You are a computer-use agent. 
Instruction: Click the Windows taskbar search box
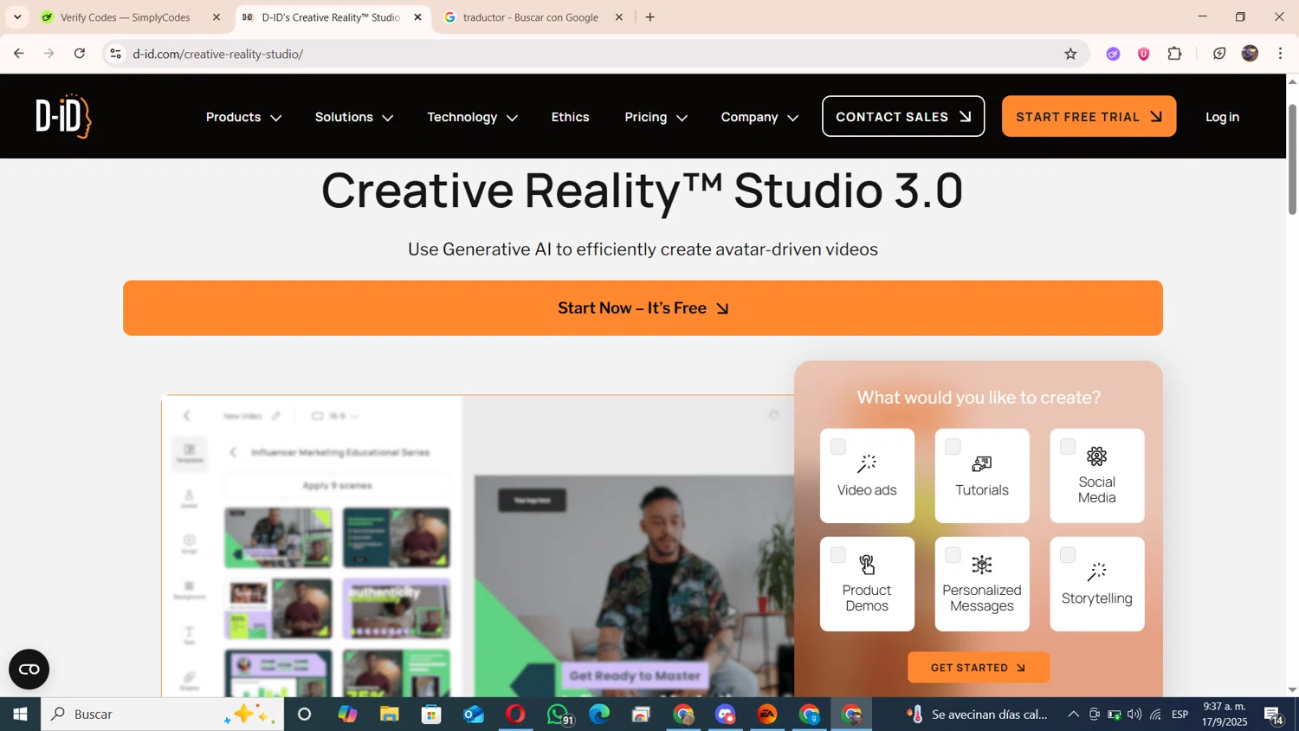tap(162, 715)
